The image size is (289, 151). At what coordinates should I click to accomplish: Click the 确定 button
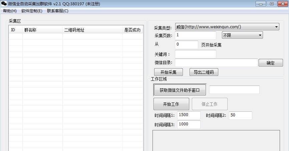[271, 63]
